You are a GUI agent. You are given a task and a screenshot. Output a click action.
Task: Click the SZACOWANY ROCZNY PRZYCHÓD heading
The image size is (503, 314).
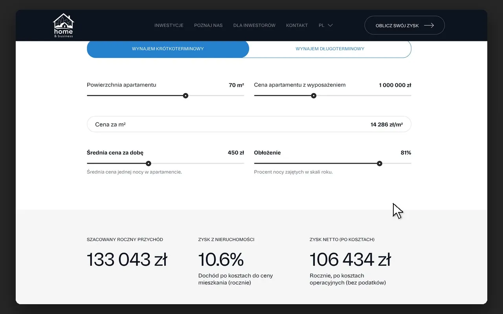click(x=125, y=239)
